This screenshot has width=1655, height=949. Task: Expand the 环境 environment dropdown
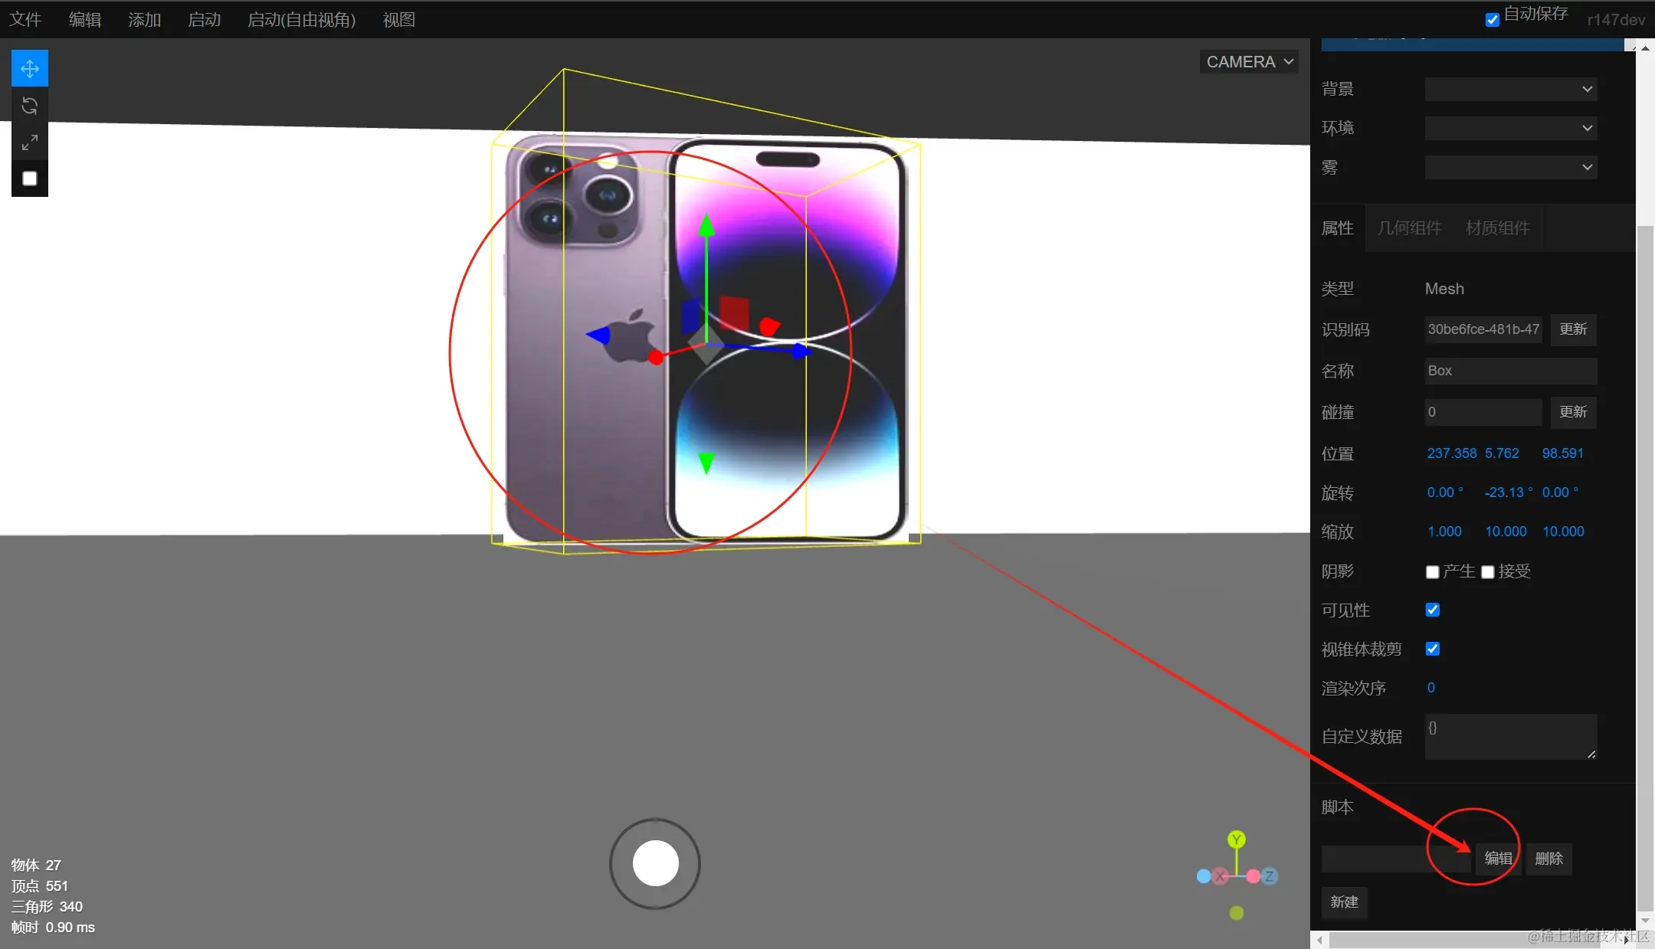1510,128
